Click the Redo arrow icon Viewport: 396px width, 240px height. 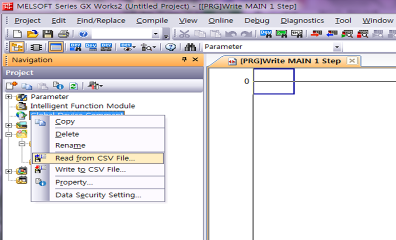click(x=246, y=34)
